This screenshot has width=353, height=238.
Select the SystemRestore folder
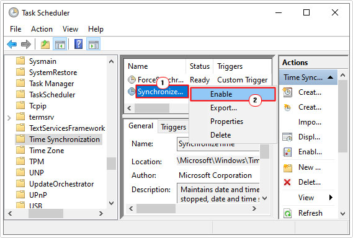(x=53, y=73)
